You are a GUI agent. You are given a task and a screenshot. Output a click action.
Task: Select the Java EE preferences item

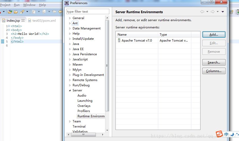point(78,49)
